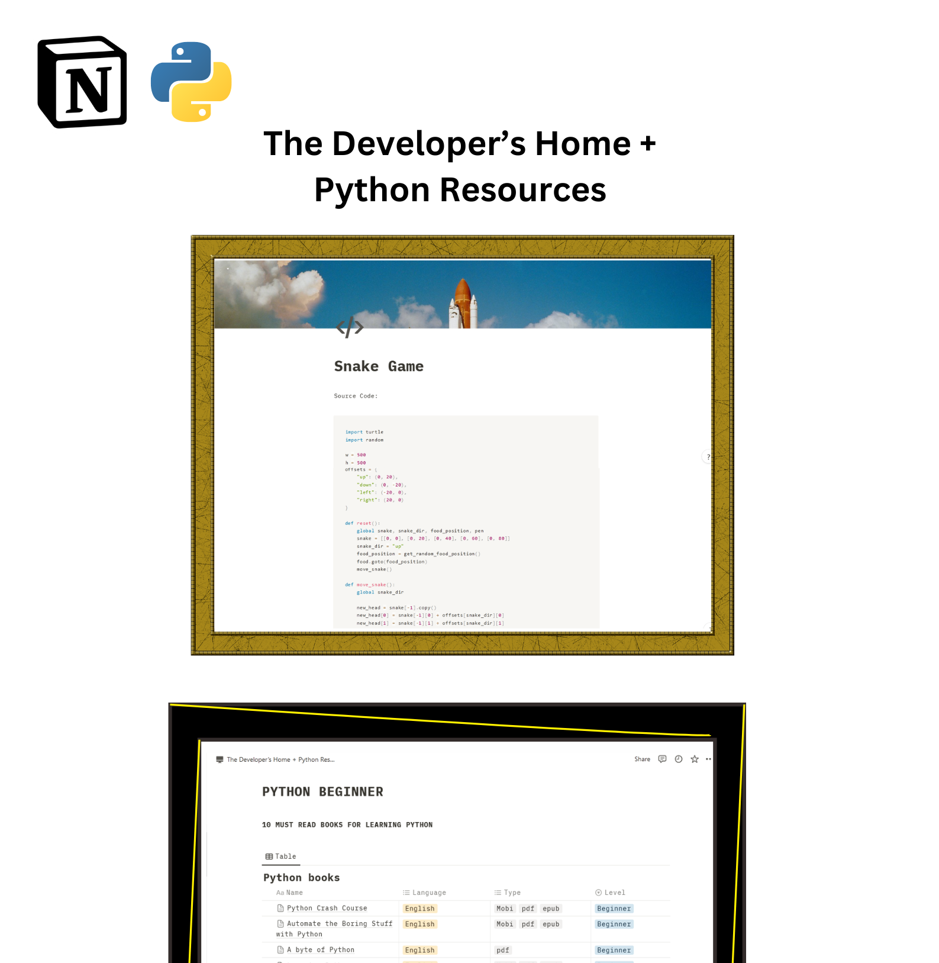Click the Source Code: label

pyautogui.click(x=356, y=396)
